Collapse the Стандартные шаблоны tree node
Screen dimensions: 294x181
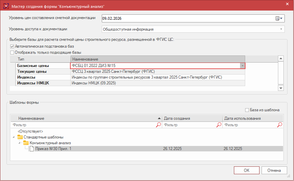click(x=14, y=137)
